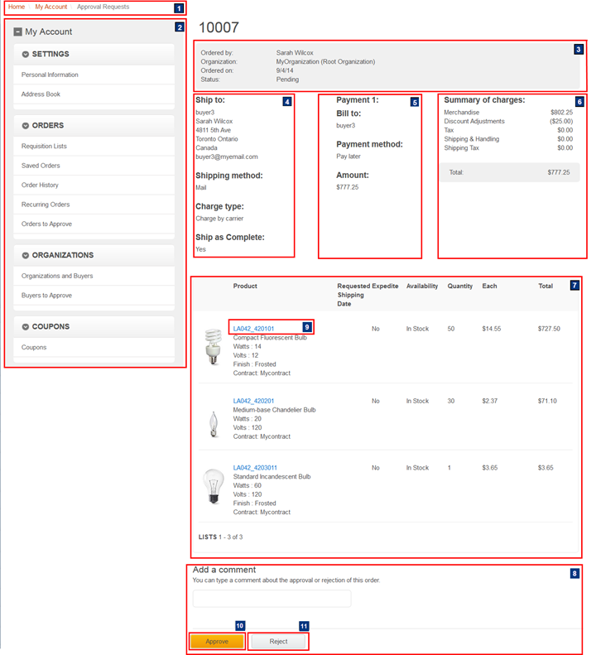This screenshot has height=655, width=596.
Task: Click Charge by carrier text
Action: 219,219
